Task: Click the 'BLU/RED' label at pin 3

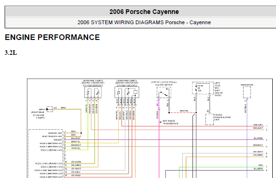Action: point(76,138)
